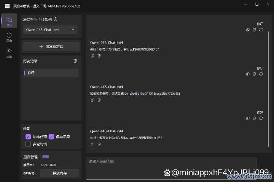Delete the first 你好 user message
The height and width of the screenshot is (182, 274).
point(254,30)
